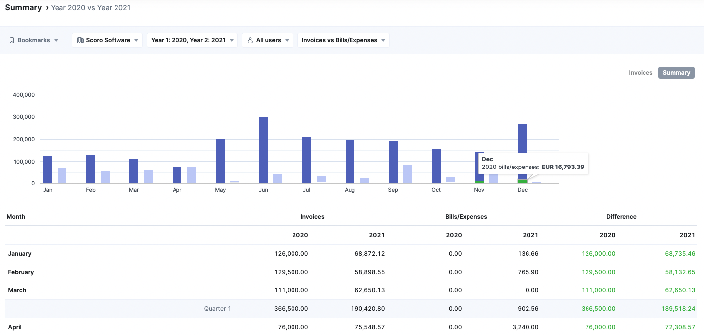The width and height of the screenshot is (704, 335).
Task: Expand the Scoro Software company selector
Action: (x=107, y=40)
